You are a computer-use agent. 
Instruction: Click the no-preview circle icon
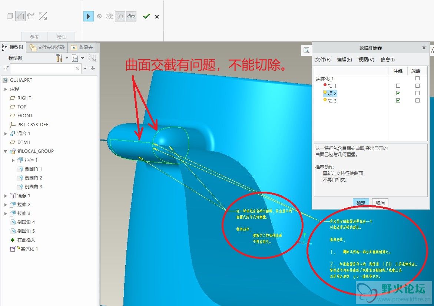pyautogui.click(x=99, y=16)
